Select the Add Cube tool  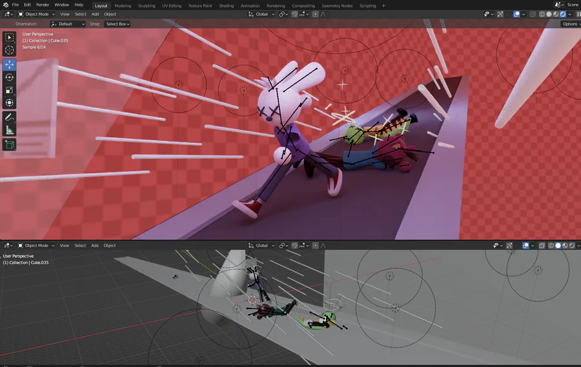coord(9,144)
